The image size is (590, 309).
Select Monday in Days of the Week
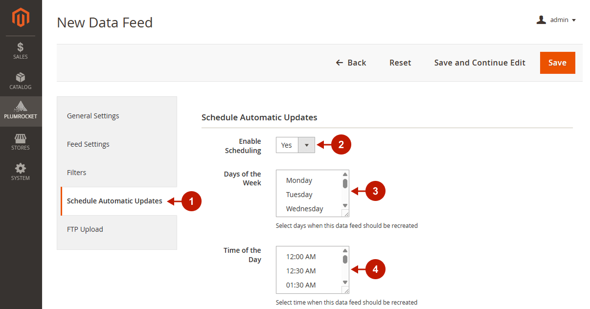coord(299,180)
